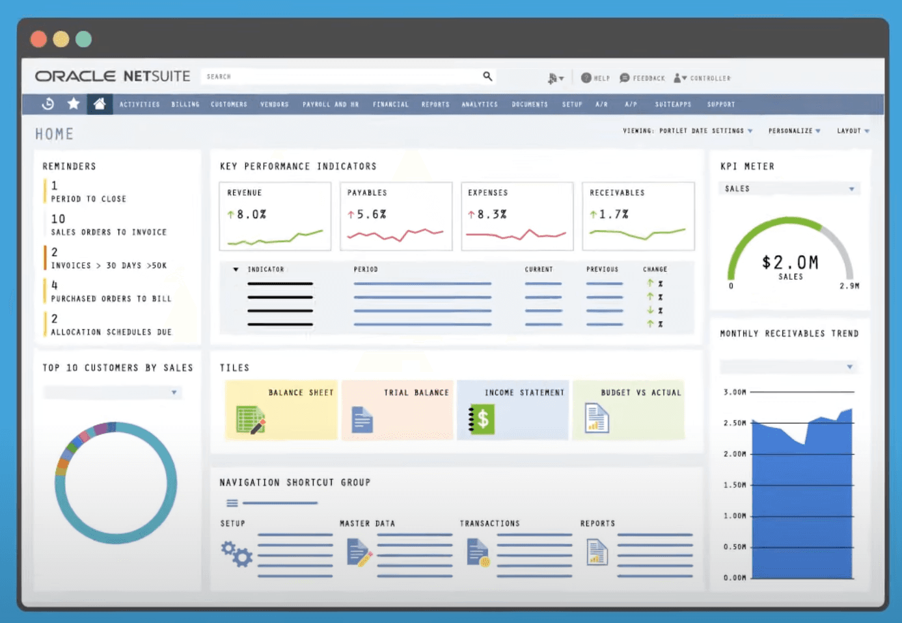Image resolution: width=902 pixels, height=623 pixels.
Task: Open the Trial Balance tile
Action: pyautogui.click(x=397, y=410)
